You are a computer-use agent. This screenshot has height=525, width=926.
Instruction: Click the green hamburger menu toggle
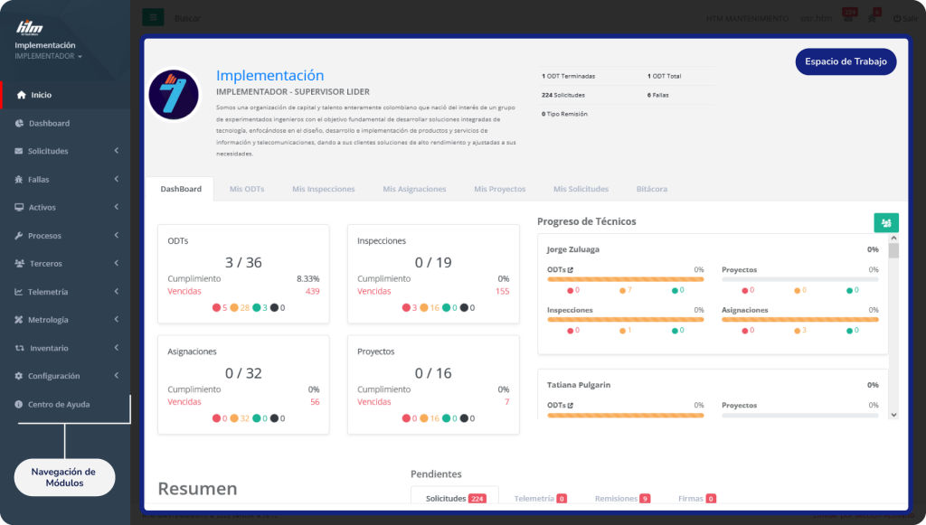point(153,18)
